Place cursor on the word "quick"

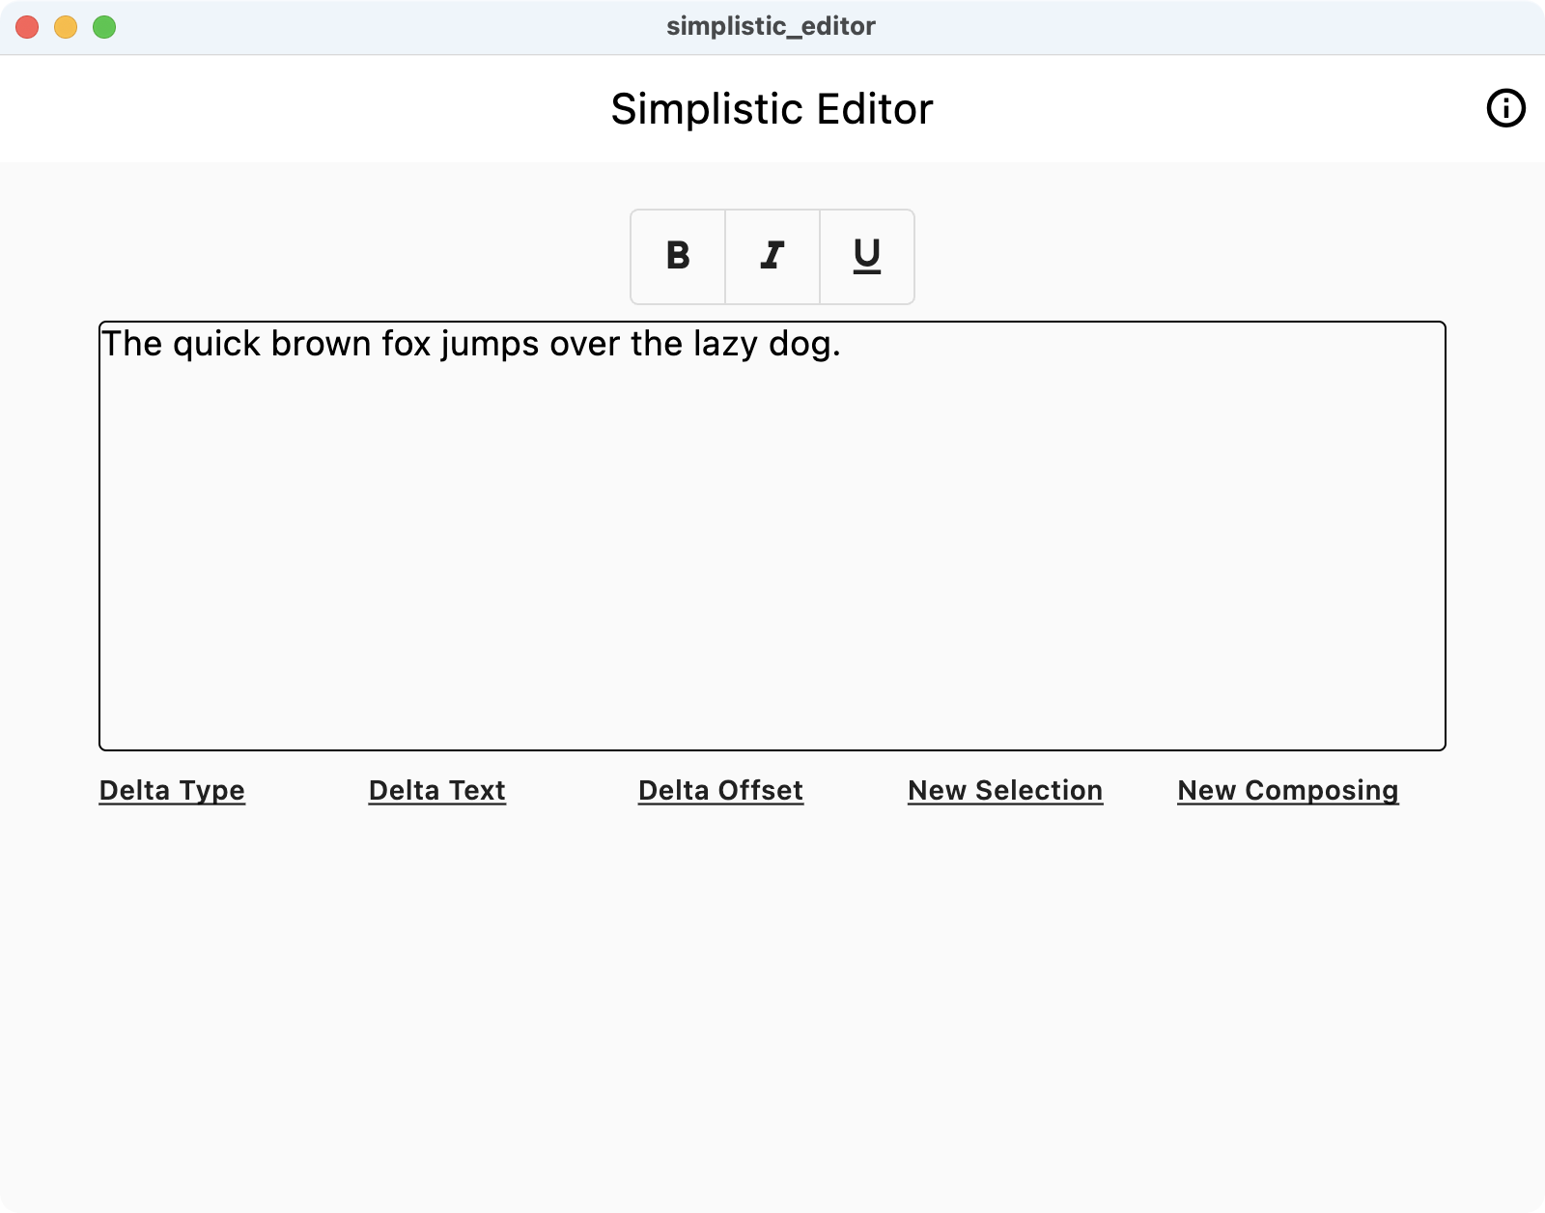[217, 344]
